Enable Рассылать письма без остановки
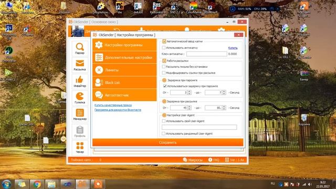The width and height of the screenshot is (336, 189). 163,67
